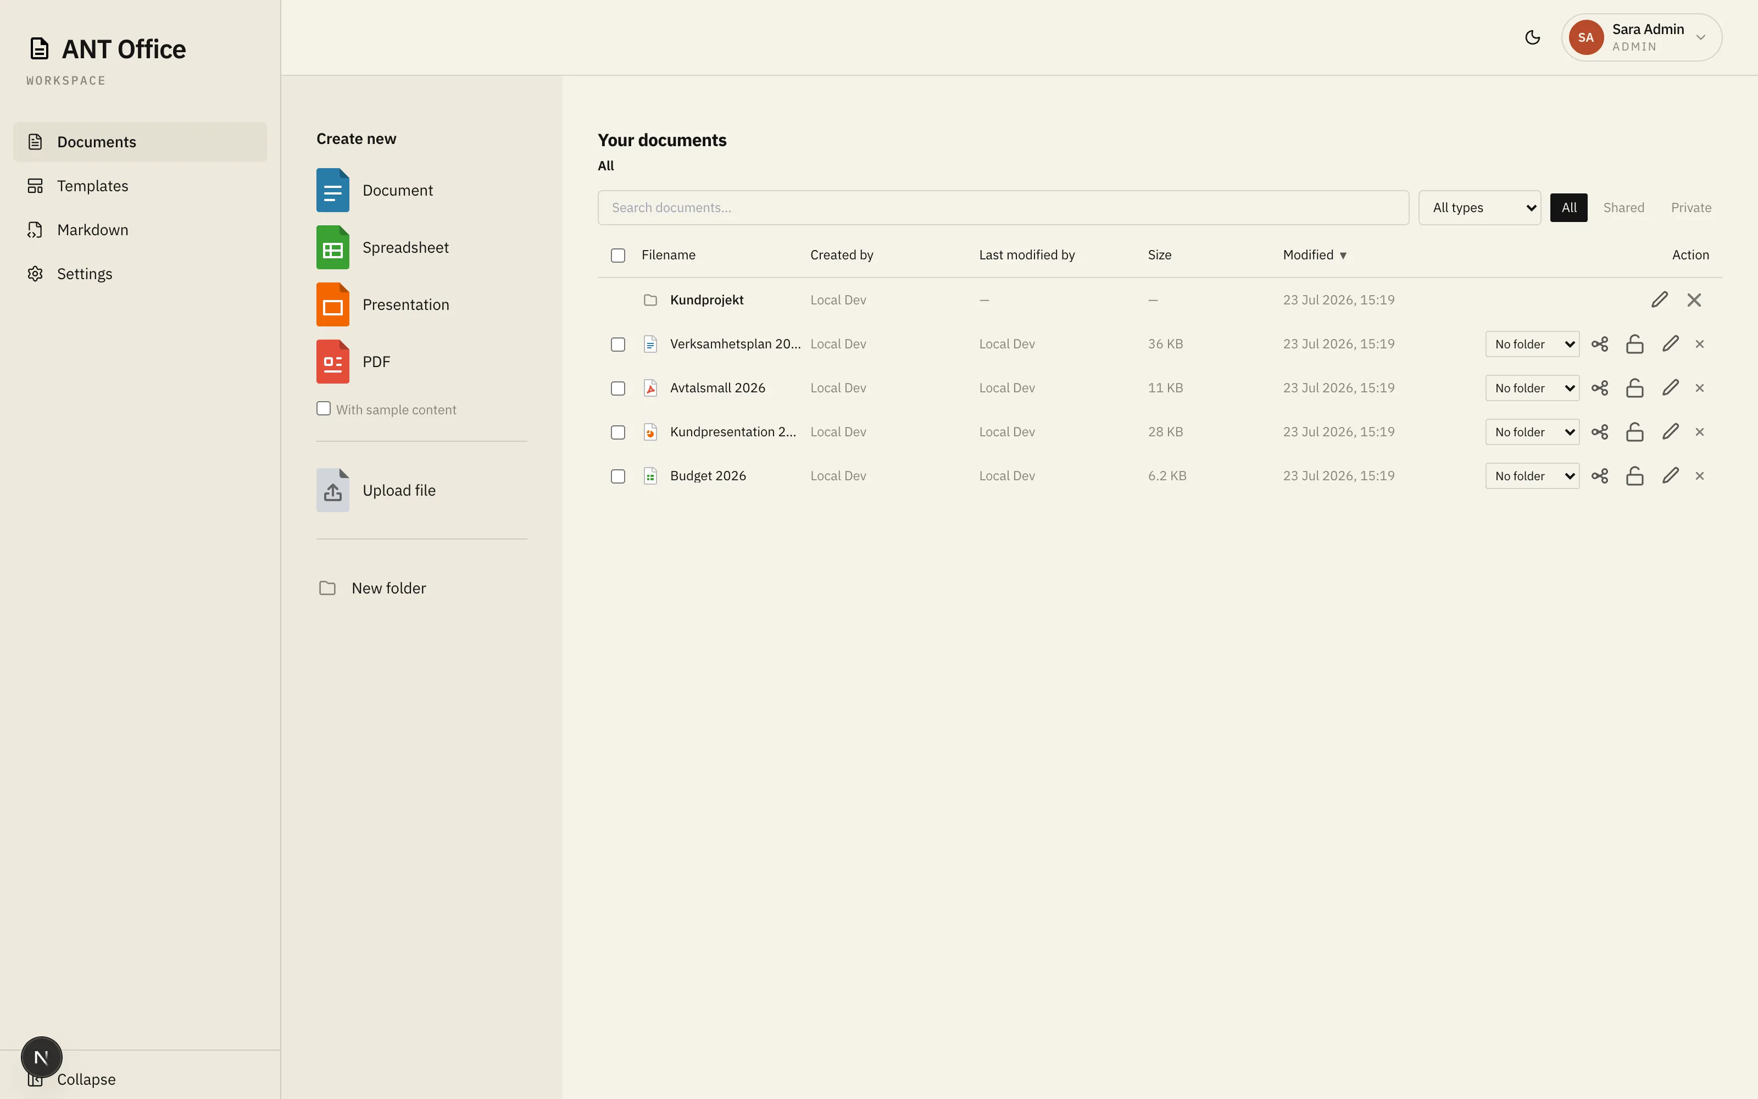Rename Kundpresentation with its pencil icon
Image resolution: width=1758 pixels, height=1099 pixels.
1670,432
